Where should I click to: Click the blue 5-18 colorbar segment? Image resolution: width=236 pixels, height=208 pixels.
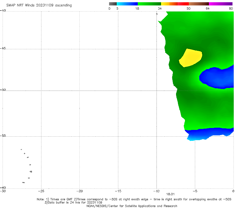127,4
